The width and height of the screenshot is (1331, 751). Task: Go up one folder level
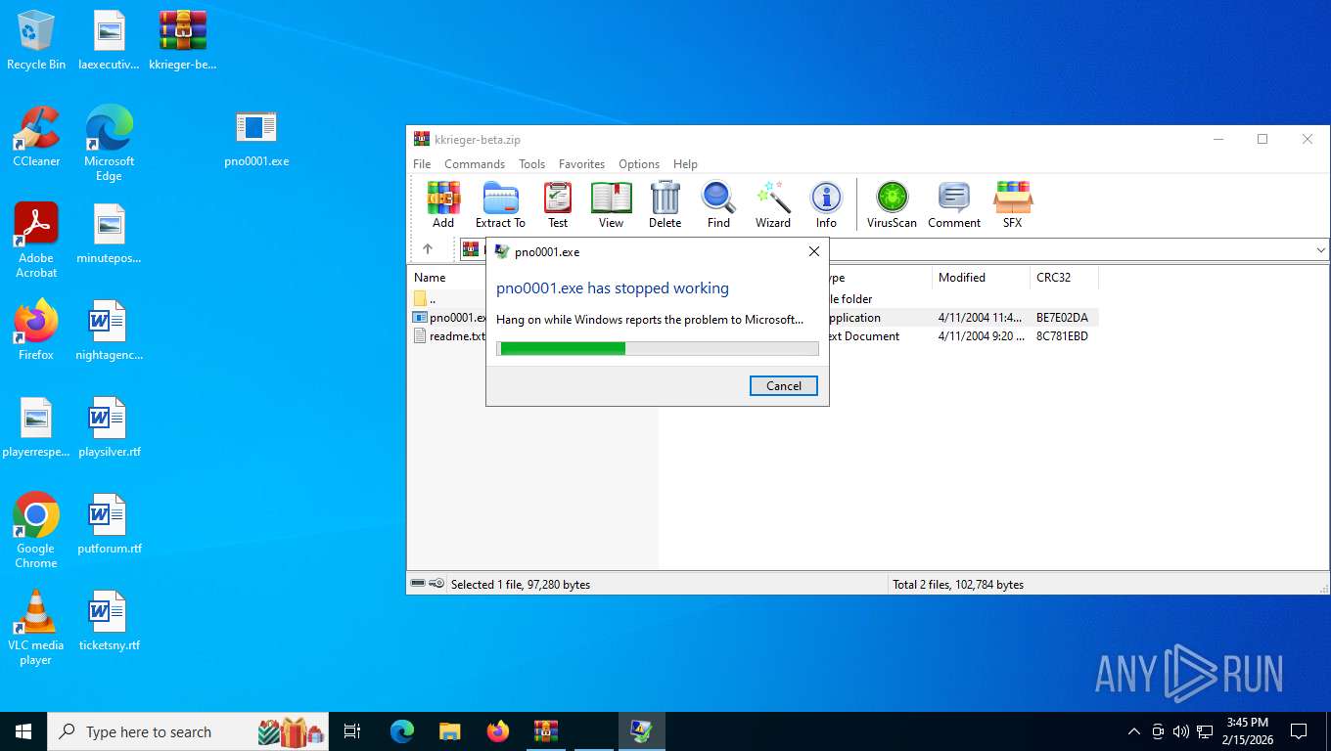pos(428,249)
